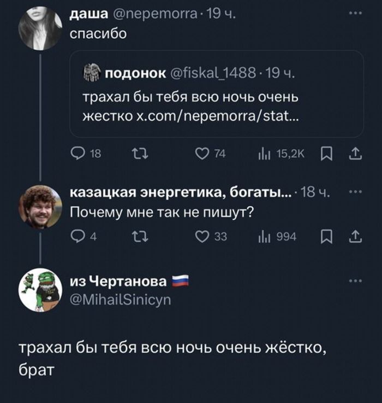This screenshot has width=382, height=403.
Task: Click the Pepe frog avatar of из Чертанова
Action: 40,290
